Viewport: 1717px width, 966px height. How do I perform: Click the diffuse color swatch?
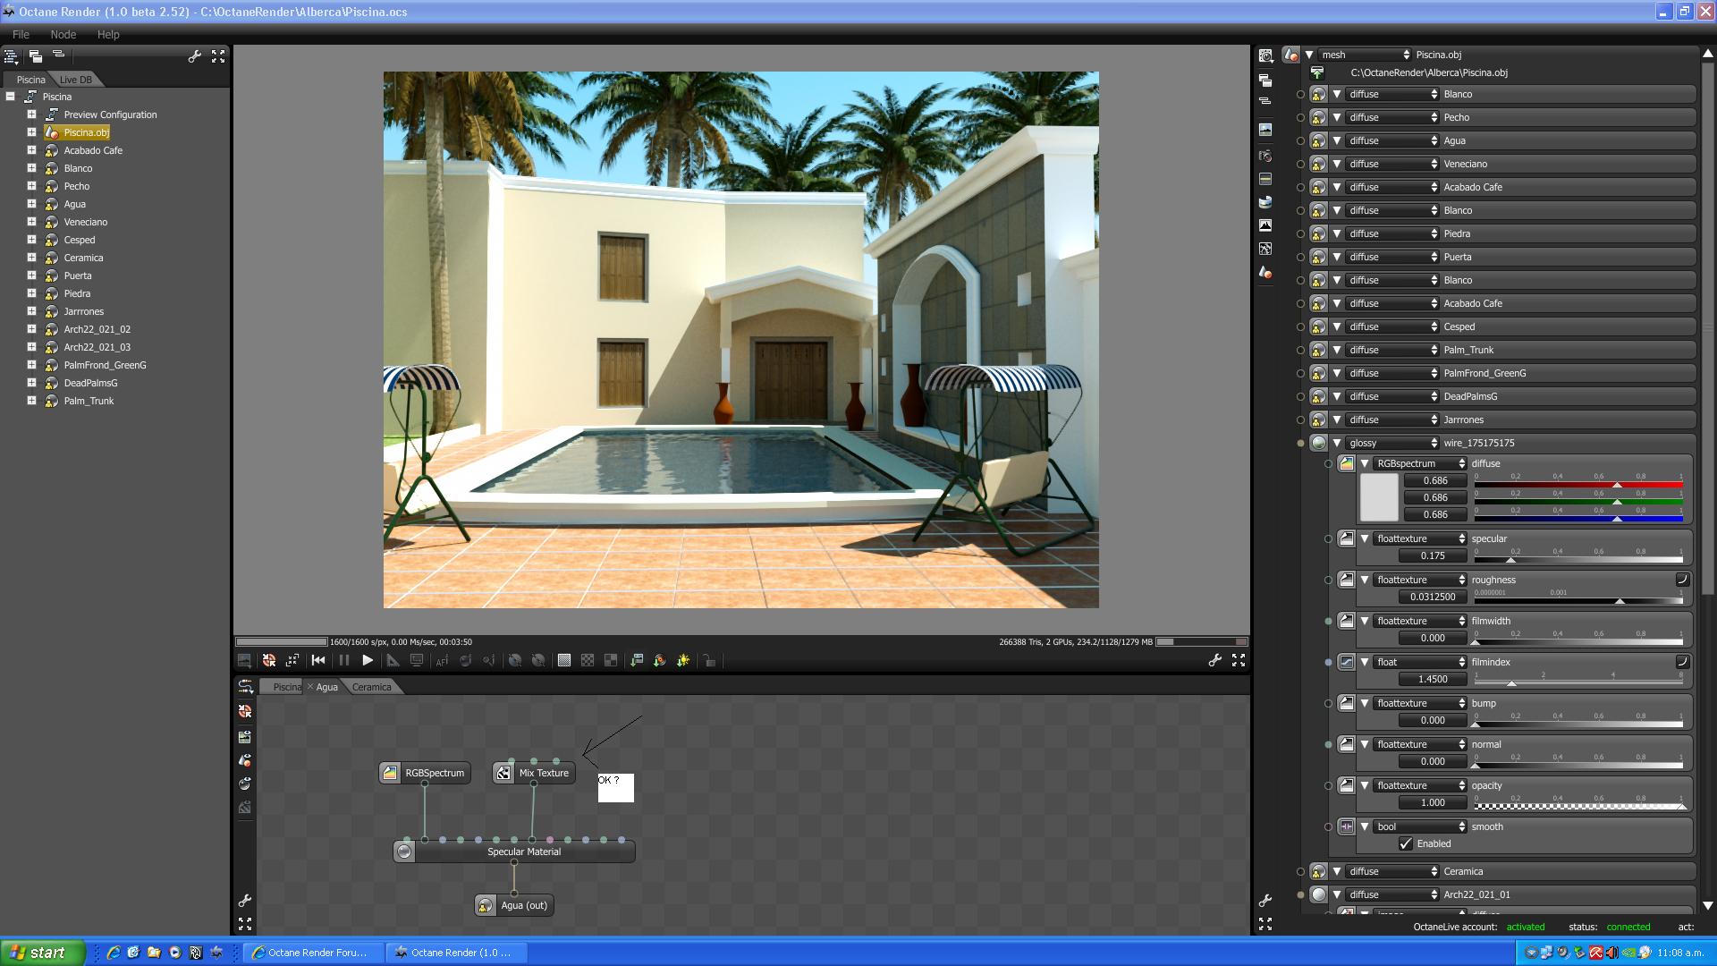[1378, 497]
